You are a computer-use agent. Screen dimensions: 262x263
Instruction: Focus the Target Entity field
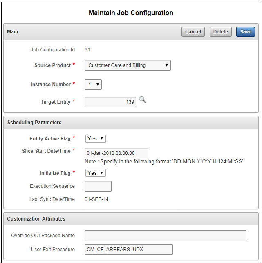click(110, 102)
